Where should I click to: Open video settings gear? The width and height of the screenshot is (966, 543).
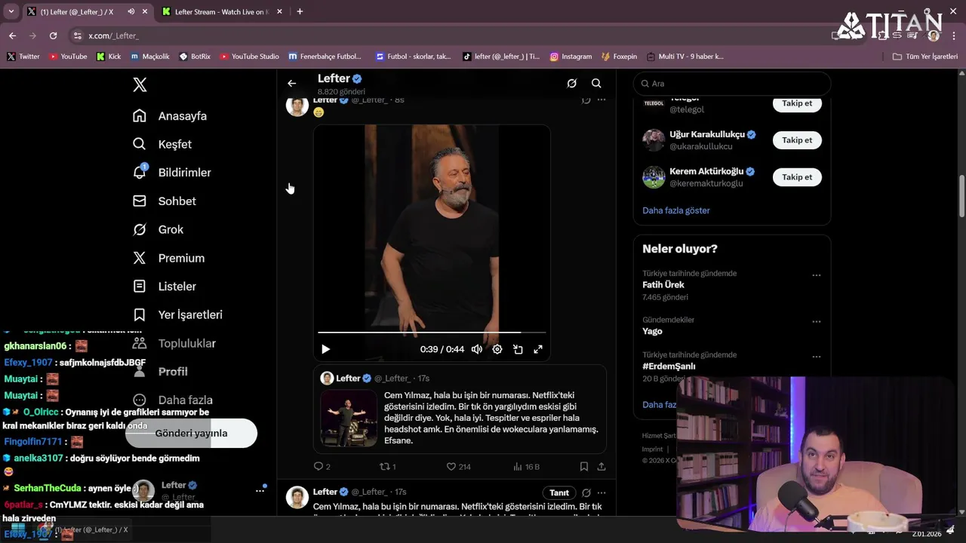[497, 349]
